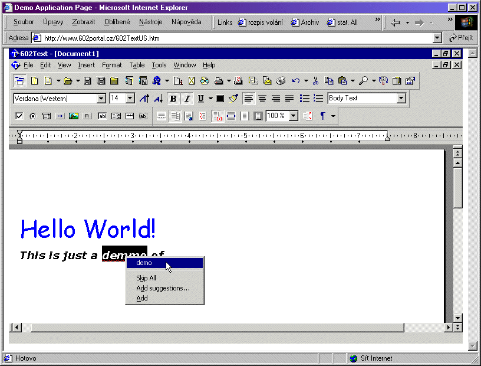
Task: Click the blank New document icon
Action: click(34, 81)
